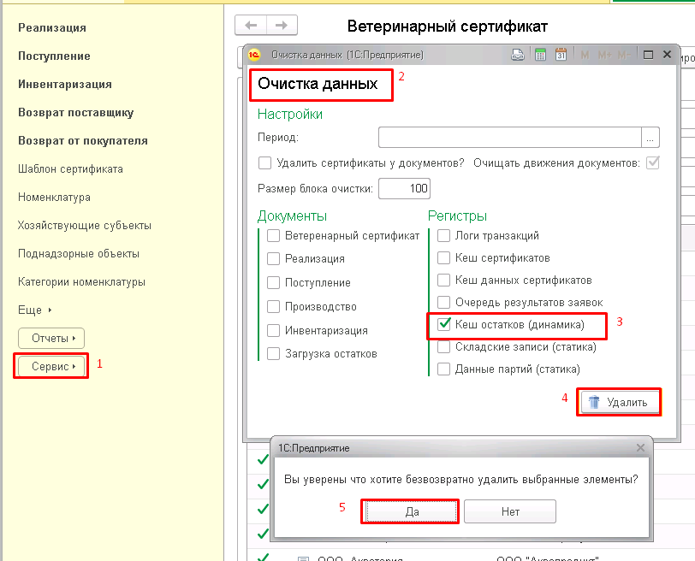
Task: Click the print/save icon in dialog titlebar
Action: click(518, 55)
